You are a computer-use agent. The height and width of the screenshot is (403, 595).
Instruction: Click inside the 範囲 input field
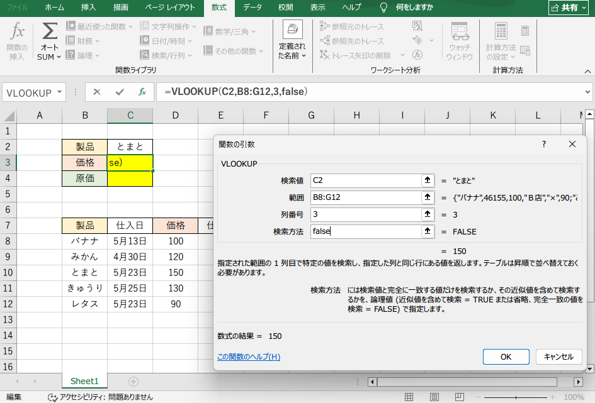(365, 197)
